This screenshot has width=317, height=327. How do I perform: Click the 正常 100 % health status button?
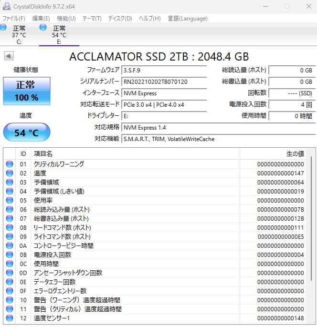click(27, 91)
